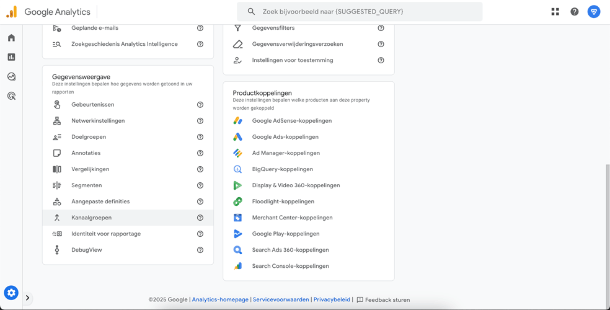Show help for Vergelijkingen
The image size is (610, 310).
point(200,169)
